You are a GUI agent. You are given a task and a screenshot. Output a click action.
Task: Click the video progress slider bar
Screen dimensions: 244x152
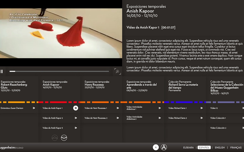pos(59,71)
